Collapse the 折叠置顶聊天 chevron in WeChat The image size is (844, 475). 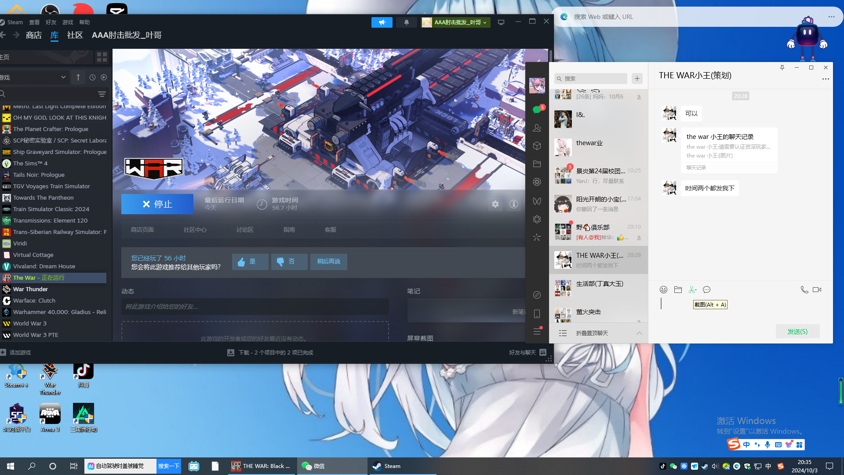pyautogui.click(x=639, y=333)
